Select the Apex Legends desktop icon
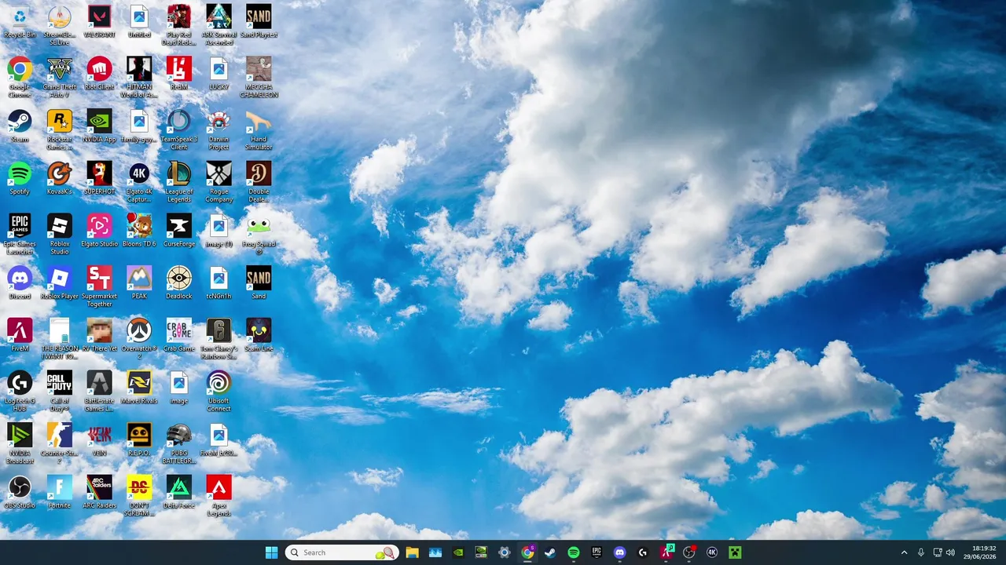 (218, 497)
